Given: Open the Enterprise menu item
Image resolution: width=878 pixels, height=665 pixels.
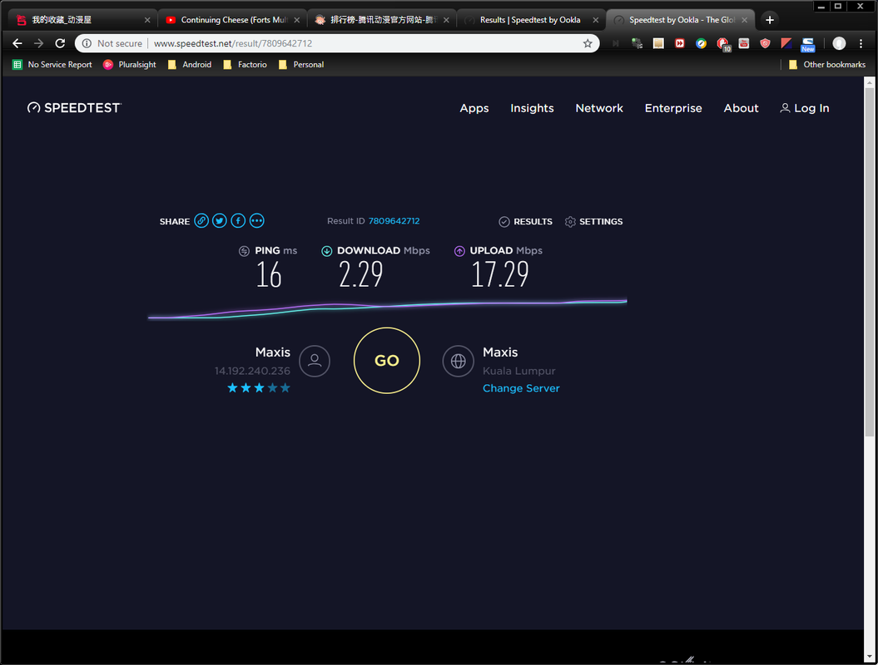Looking at the screenshot, I should click(673, 108).
